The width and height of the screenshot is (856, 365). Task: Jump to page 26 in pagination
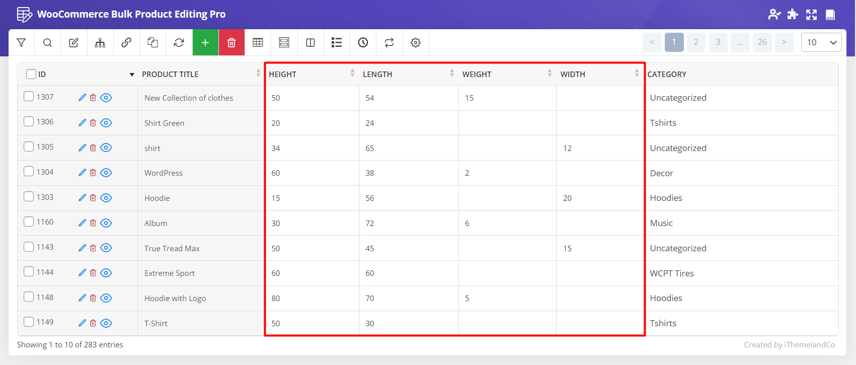pyautogui.click(x=762, y=42)
